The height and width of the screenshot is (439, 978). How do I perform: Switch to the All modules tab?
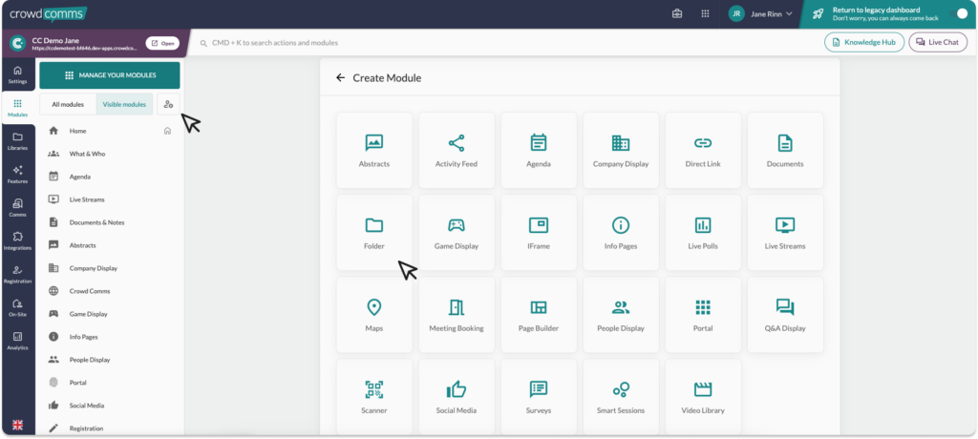[68, 104]
